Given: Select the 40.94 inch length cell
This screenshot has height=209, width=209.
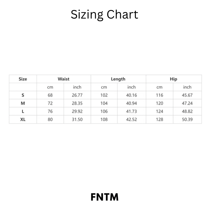Looking at the screenshot, I should 131,103.
